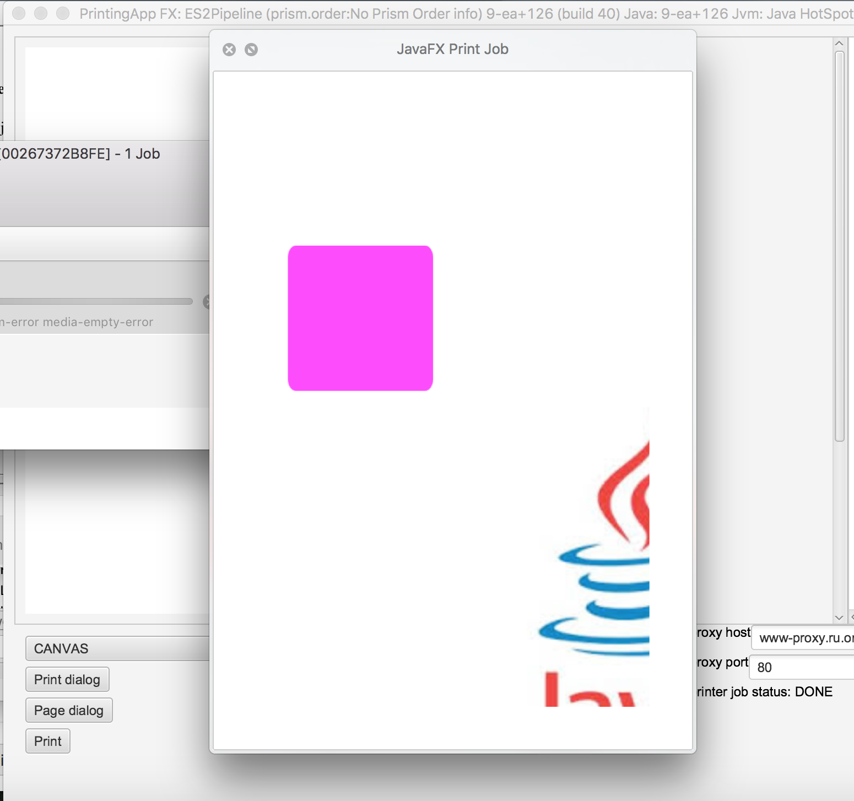Click the middle gray window control of PrintingApp
Screen dimensions: 854x801
pyautogui.click(x=41, y=13)
